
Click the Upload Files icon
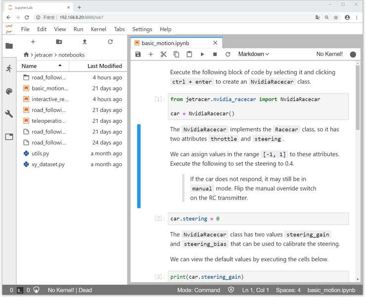[x=85, y=42]
